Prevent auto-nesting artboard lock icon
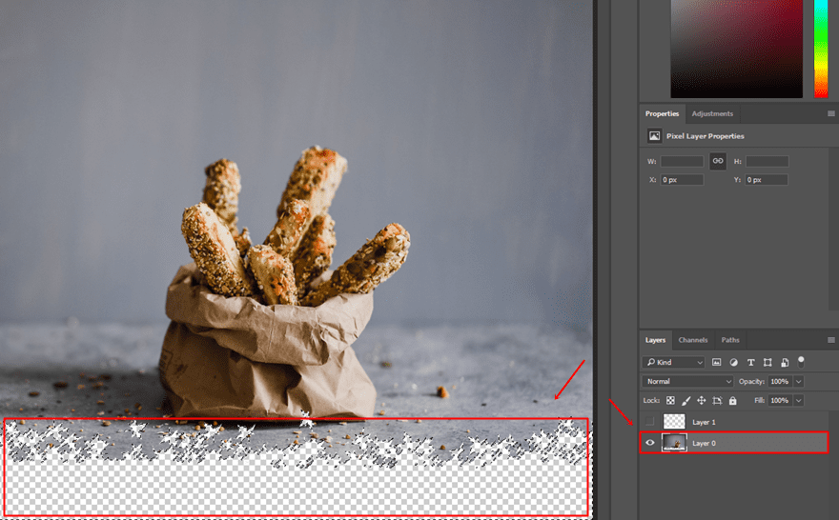The height and width of the screenshot is (520, 839). point(717,400)
